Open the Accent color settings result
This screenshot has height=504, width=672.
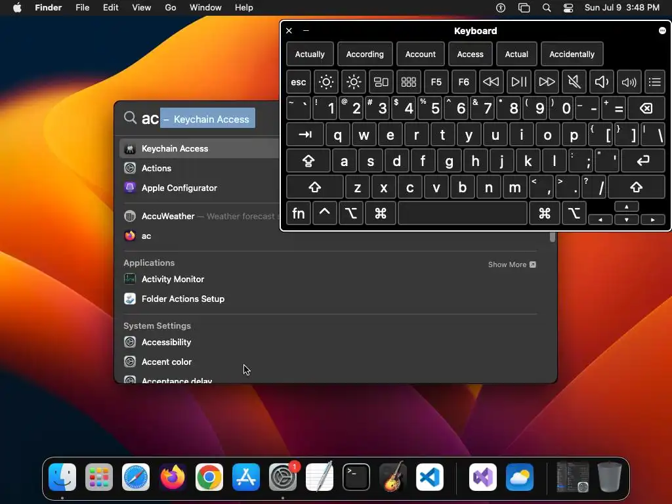coord(330,362)
